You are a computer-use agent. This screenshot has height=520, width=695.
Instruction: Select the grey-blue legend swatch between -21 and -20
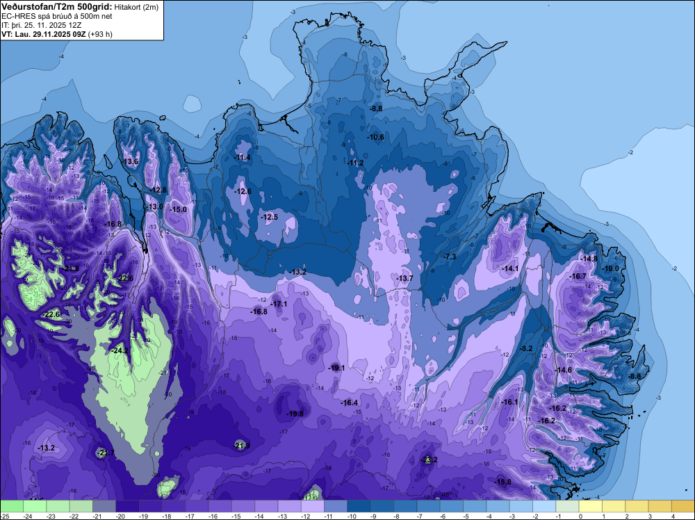point(104,506)
